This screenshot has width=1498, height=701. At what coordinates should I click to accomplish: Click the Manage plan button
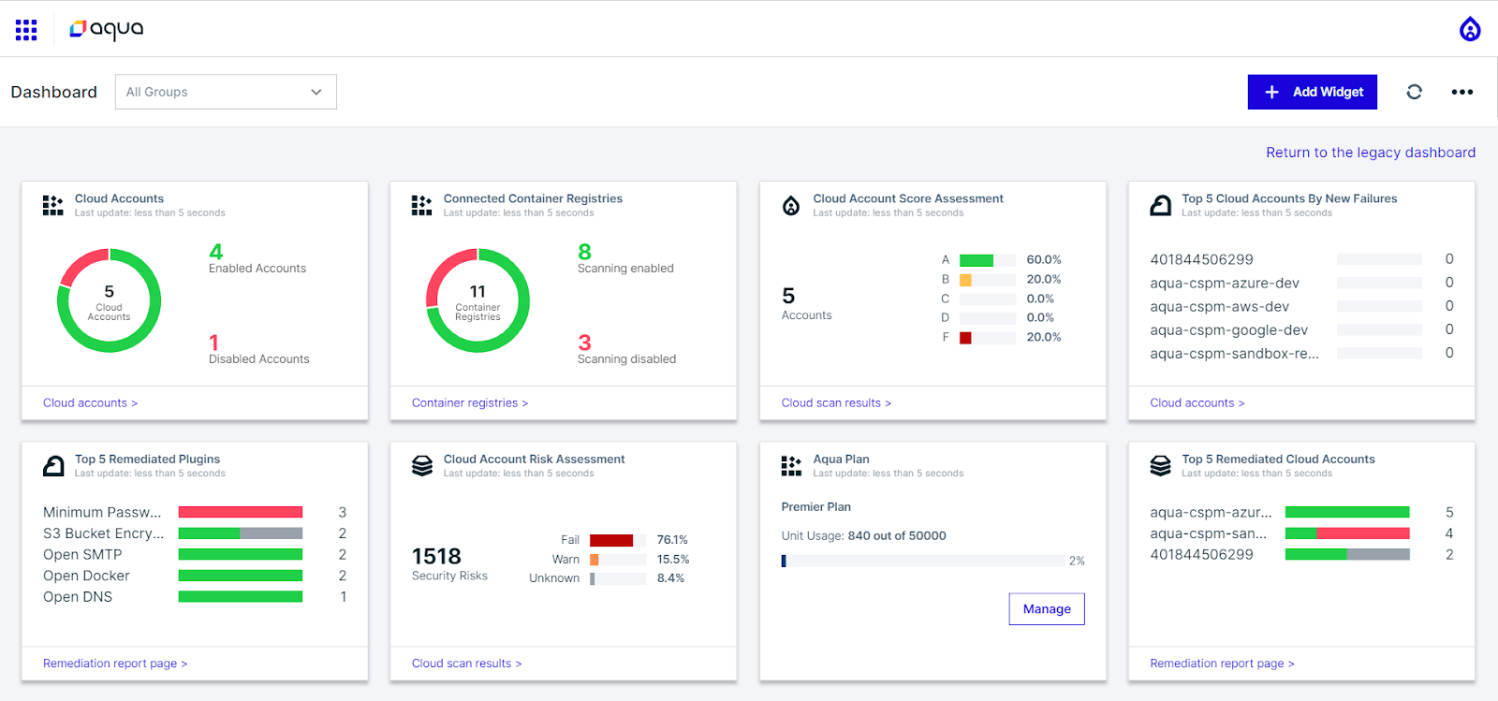click(1047, 608)
